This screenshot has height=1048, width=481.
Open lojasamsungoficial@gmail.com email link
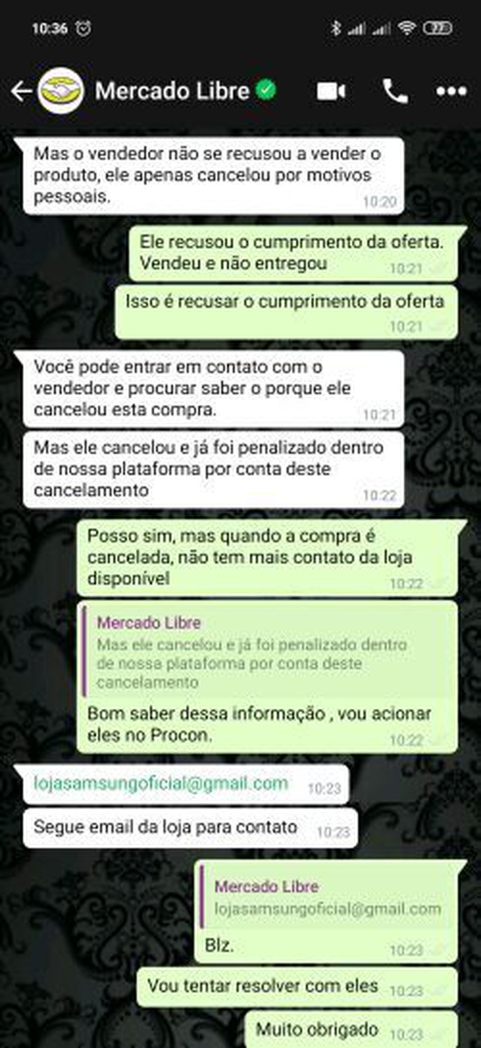pyautogui.click(x=161, y=783)
